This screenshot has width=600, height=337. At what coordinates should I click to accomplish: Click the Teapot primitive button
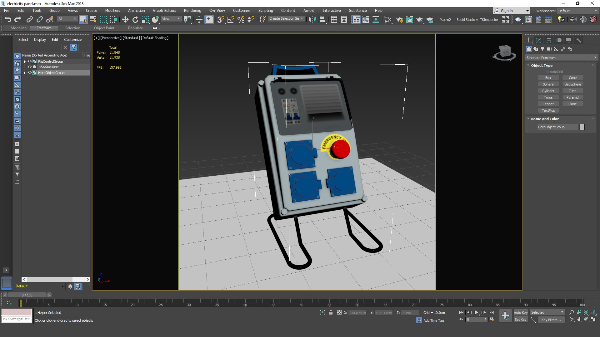pos(548,104)
